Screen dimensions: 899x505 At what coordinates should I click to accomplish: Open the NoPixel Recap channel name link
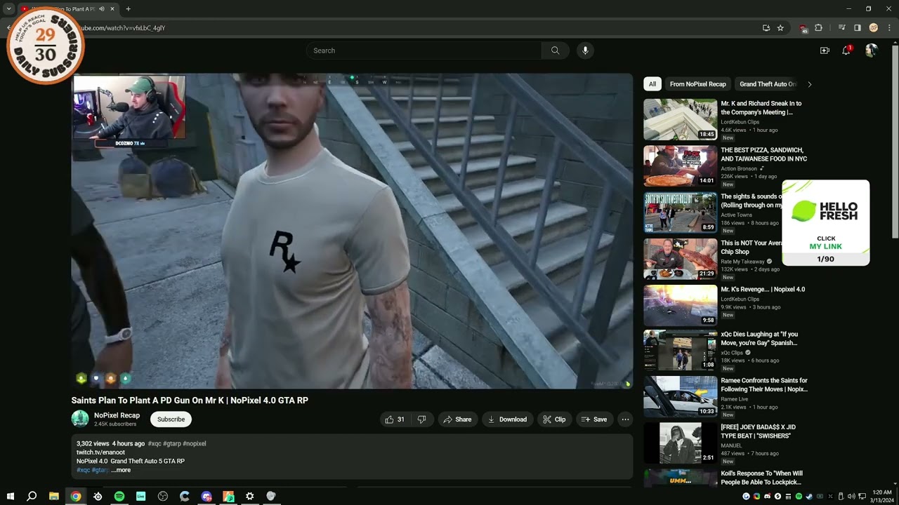[x=117, y=415]
